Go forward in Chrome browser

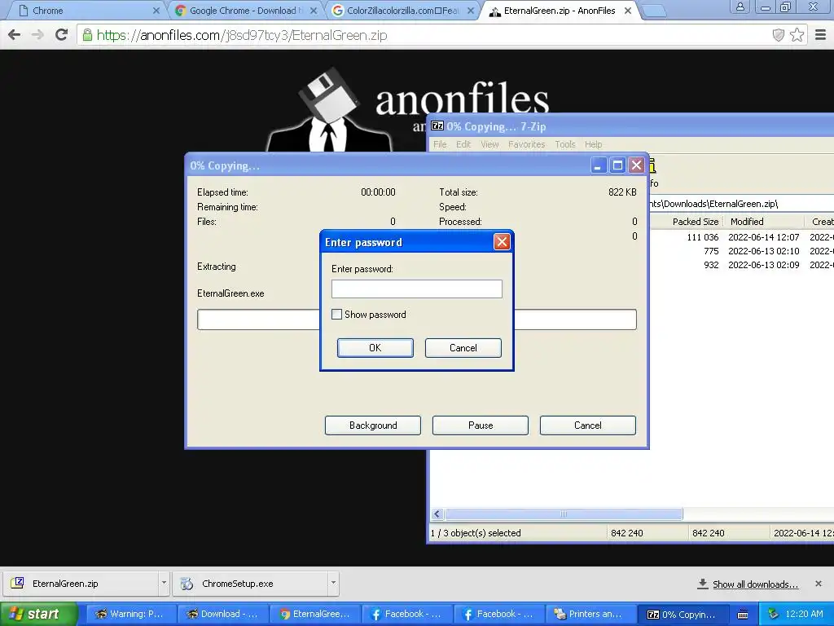[x=37, y=35]
